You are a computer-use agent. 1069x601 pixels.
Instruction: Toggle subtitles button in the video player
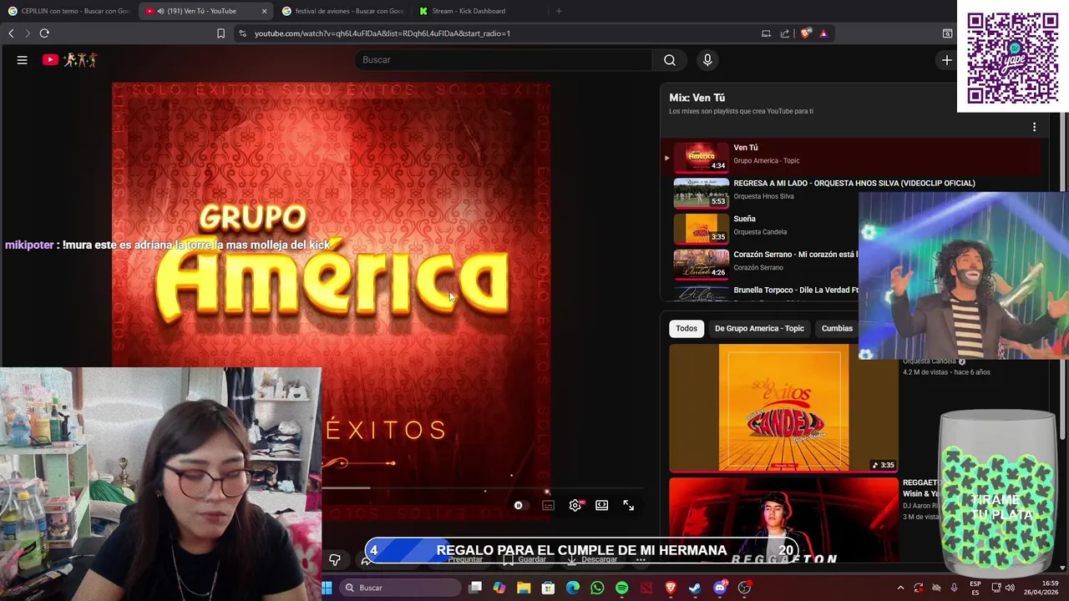(548, 505)
